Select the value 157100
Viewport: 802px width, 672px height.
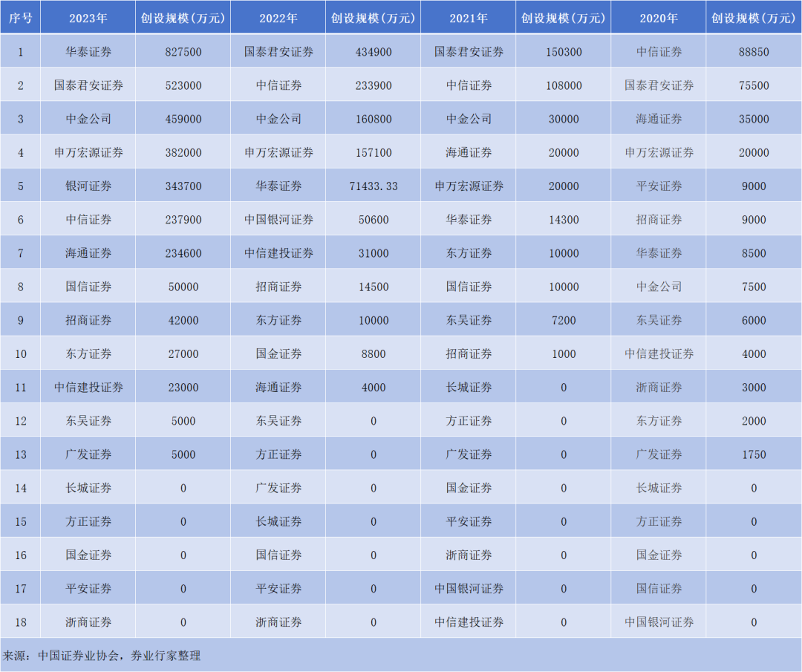(x=374, y=152)
